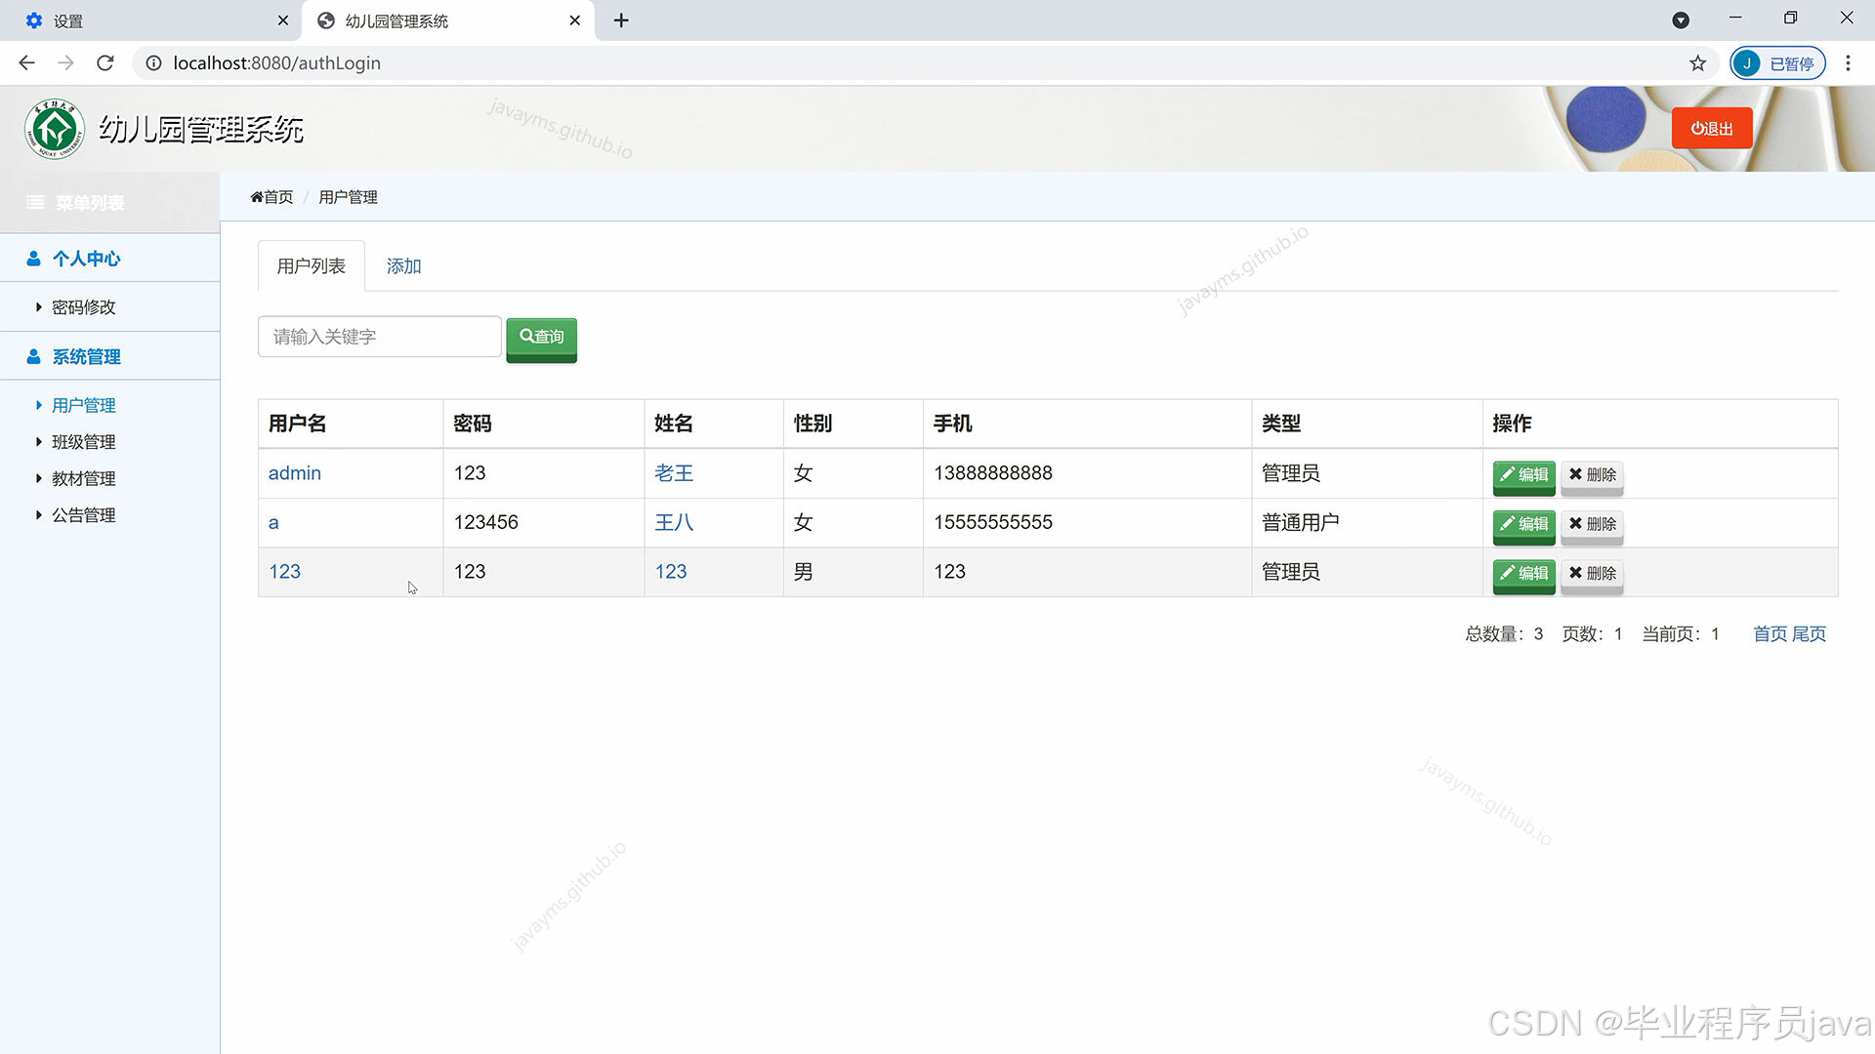The width and height of the screenshot is (1875, 1054).
Task: Select 班级管理 in the sidebar
Action: [83, 442]
